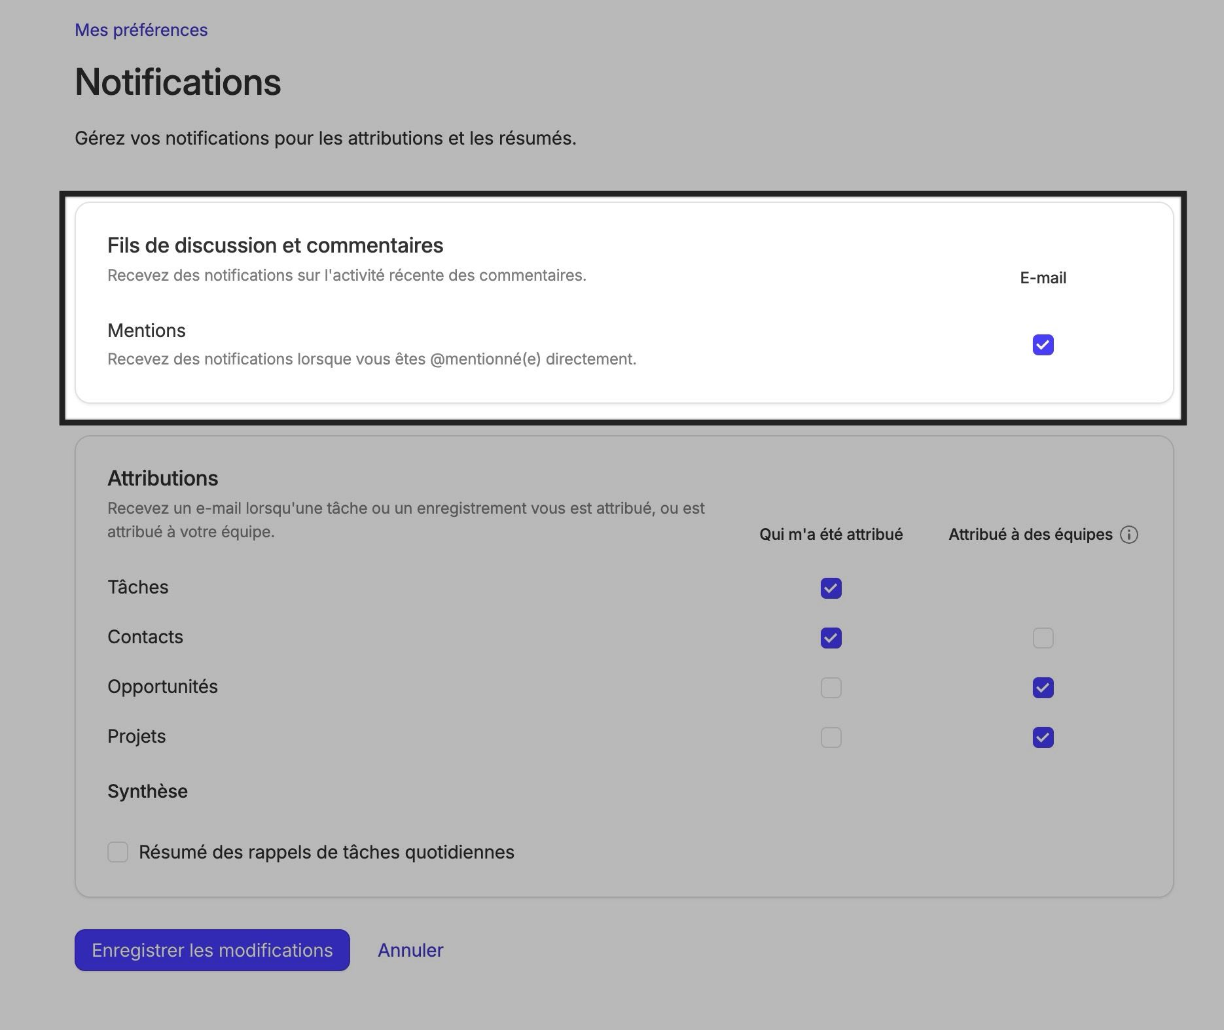Click the Qui m'a été attribué header
This screenshot has width=1224, height=1030.
(831, 535)
